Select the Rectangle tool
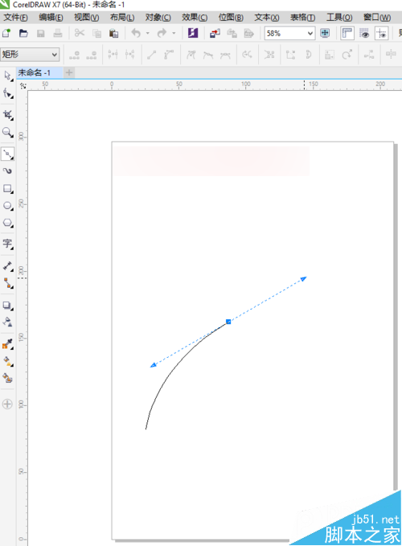This screenshot has width=402, height=546. coord(8,188)
